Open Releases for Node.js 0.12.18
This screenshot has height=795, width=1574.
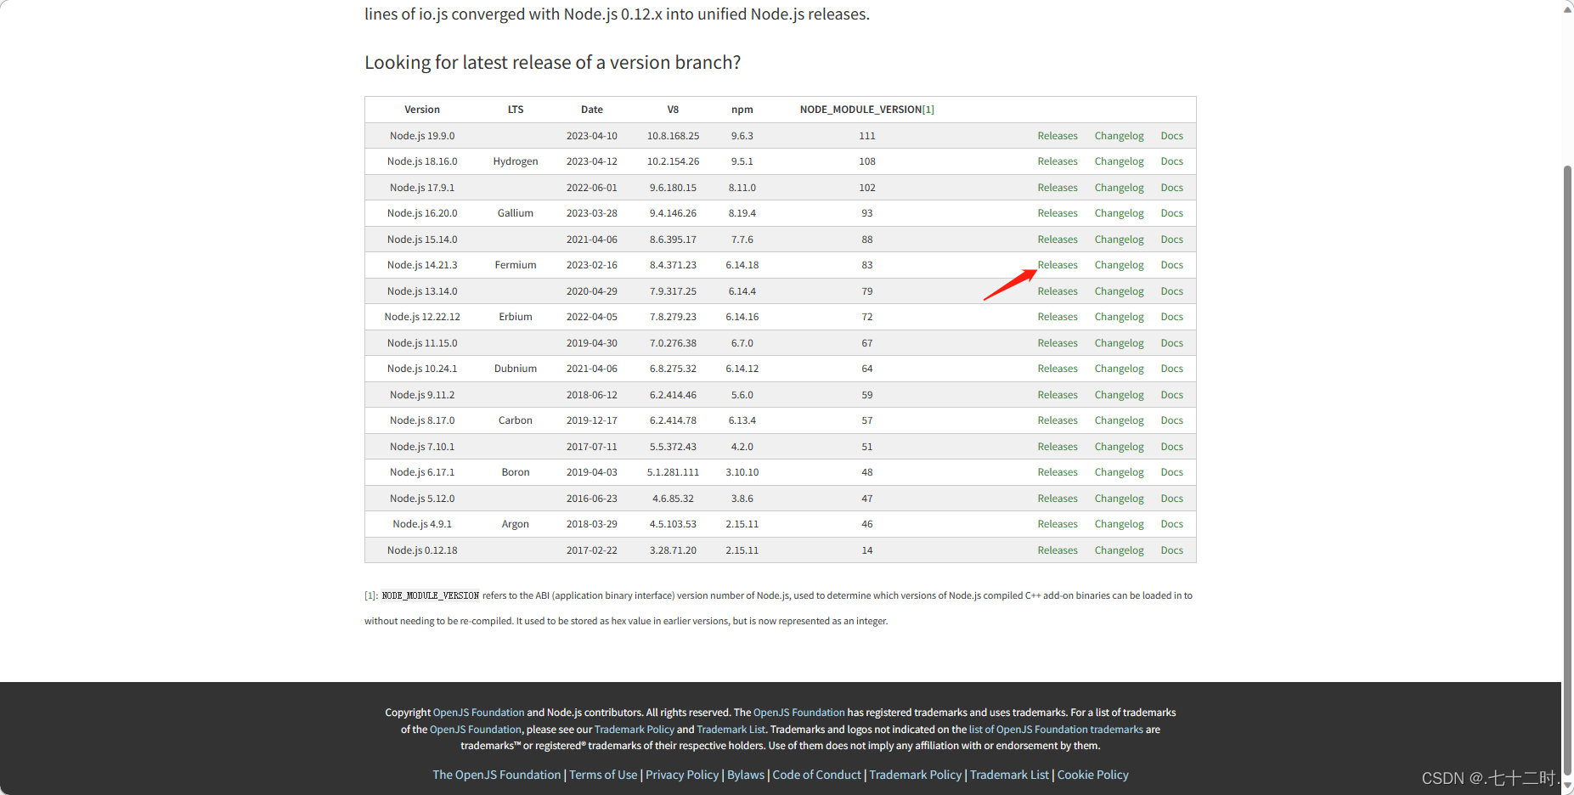[1057, 550]
